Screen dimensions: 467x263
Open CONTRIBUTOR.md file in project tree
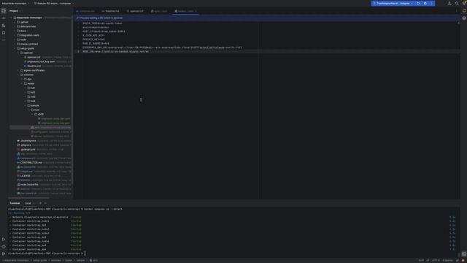coord(31,162)
